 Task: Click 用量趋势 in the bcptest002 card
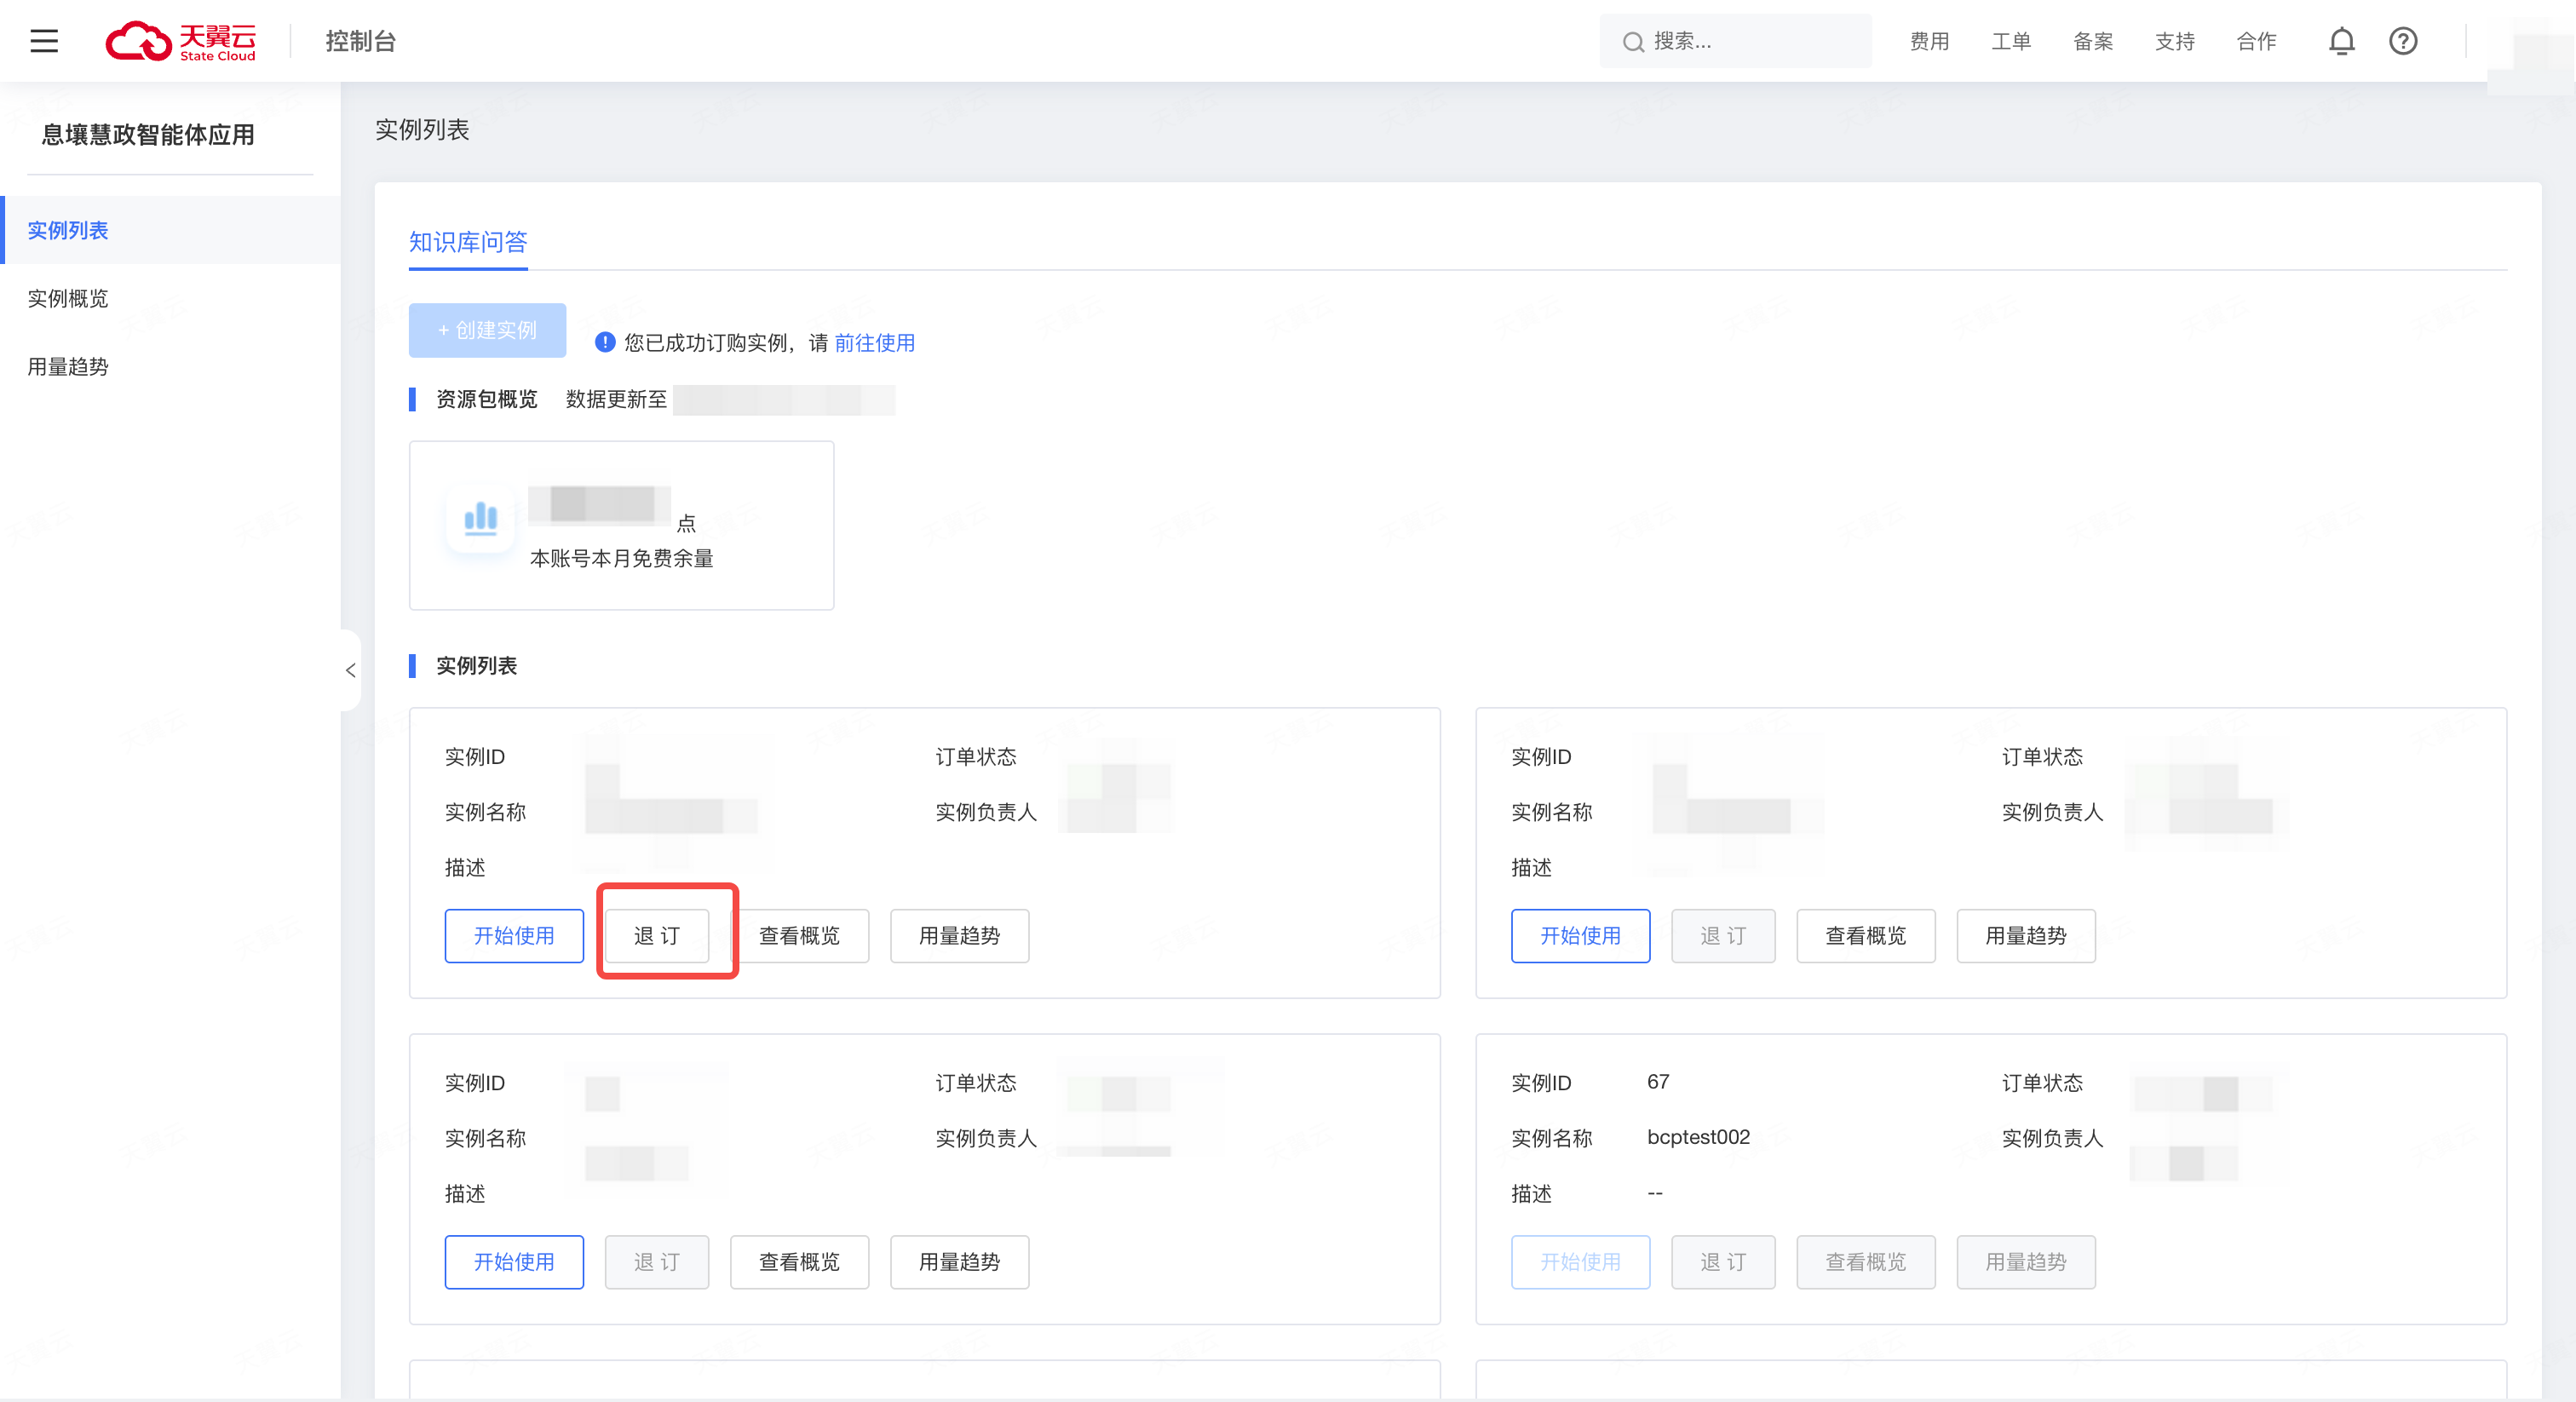point(2026,1262)
